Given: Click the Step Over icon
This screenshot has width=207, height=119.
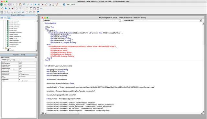Looking at the screenshot, I should click(24, 8).
